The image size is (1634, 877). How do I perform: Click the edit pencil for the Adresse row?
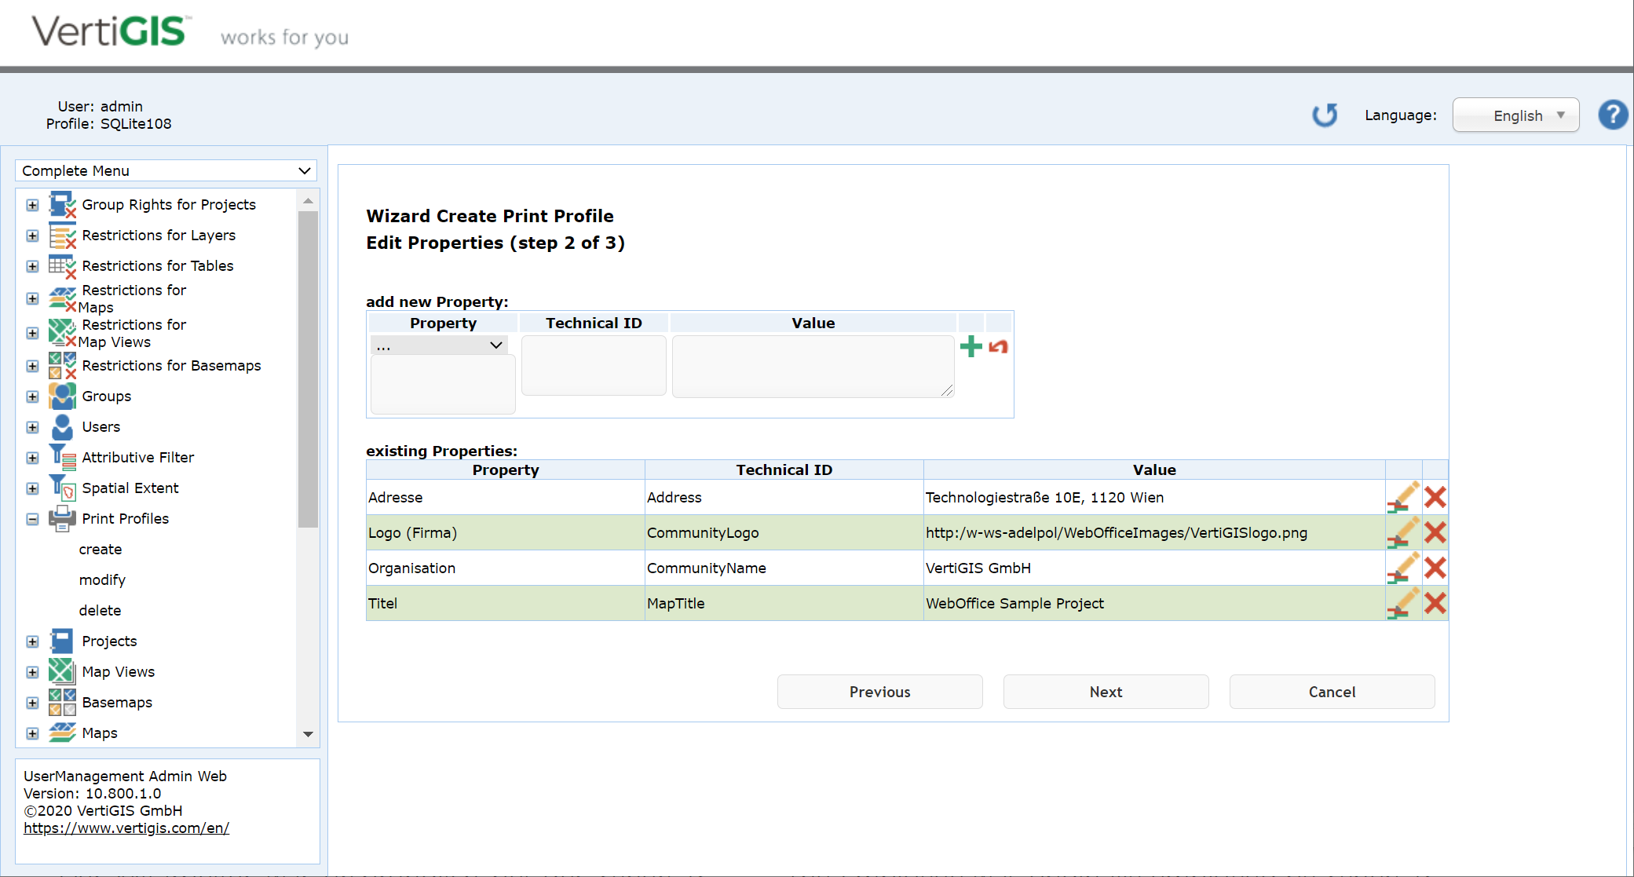1404,497
